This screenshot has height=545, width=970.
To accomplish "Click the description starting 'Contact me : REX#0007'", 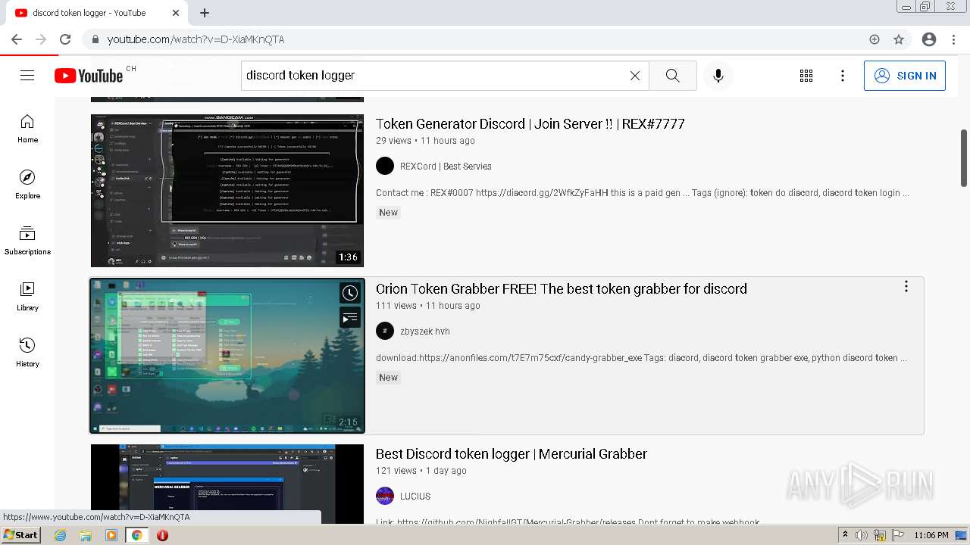I will (643, 193).
